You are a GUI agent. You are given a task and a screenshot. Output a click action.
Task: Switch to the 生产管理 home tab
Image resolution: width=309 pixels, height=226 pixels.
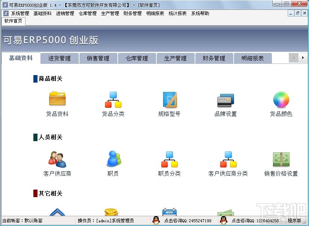tap(175, 58)
